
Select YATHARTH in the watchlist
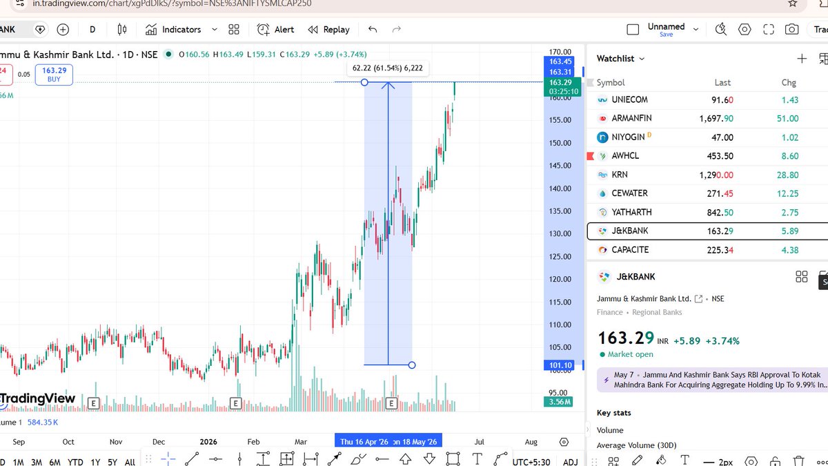point(707,212)
